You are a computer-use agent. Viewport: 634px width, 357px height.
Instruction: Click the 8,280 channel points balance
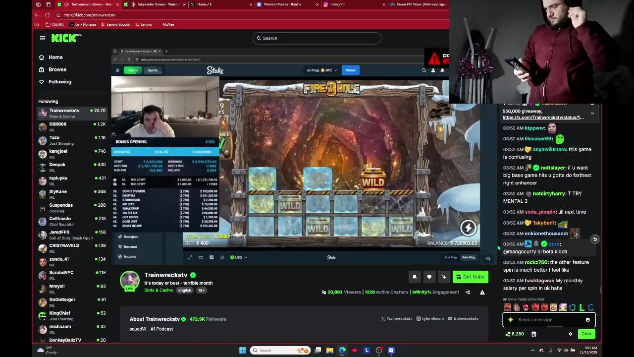click(x=515, y=334)
